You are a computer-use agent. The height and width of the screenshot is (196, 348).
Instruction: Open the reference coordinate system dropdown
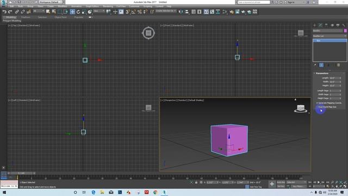[99, 11]
